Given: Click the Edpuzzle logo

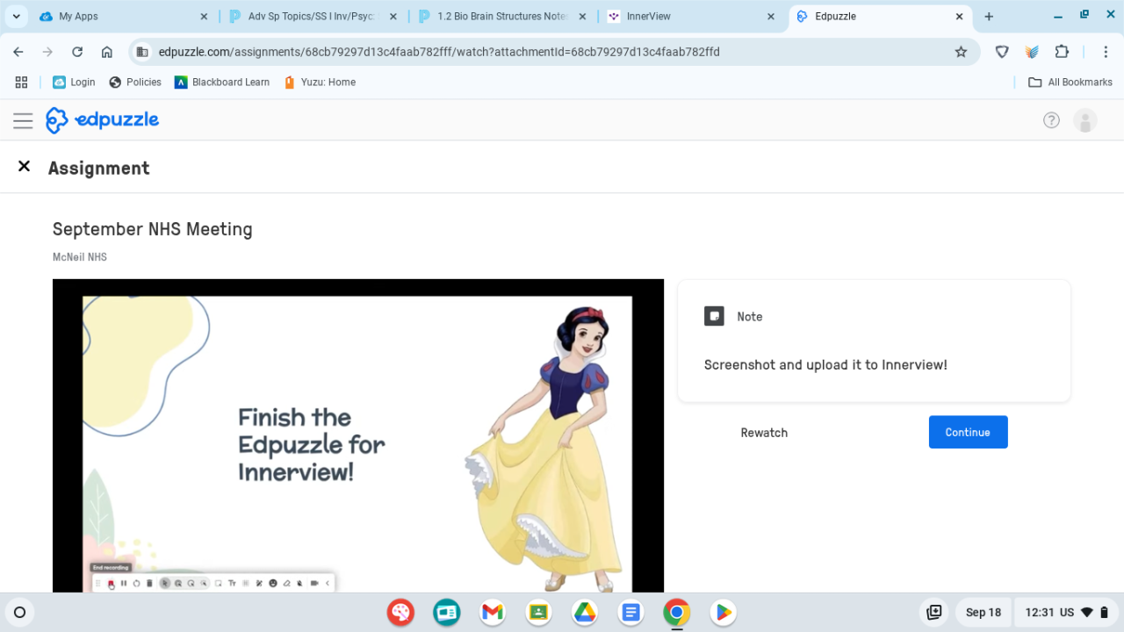Looking at the screenshot, I should [x=103, y=120].
